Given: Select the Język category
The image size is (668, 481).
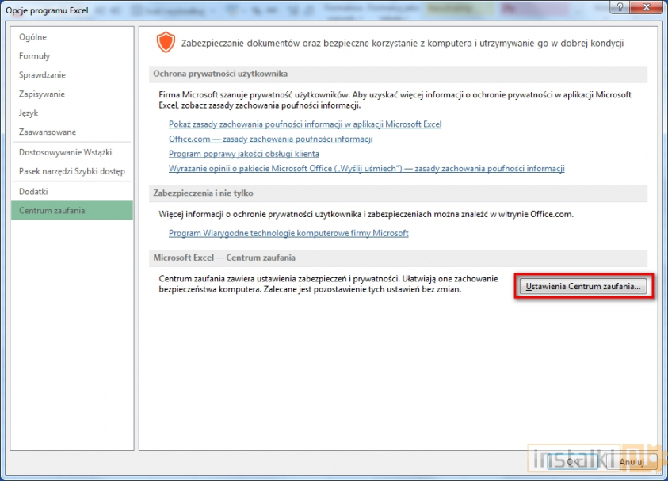Looking at the screenshot, I should (x=29, y=113).
